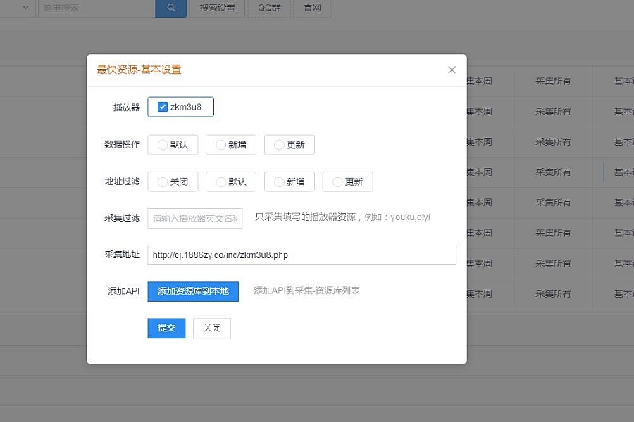634x422 pixels.
Task: Click the 采集地址 URL input field
Action: tap(302, 255)
